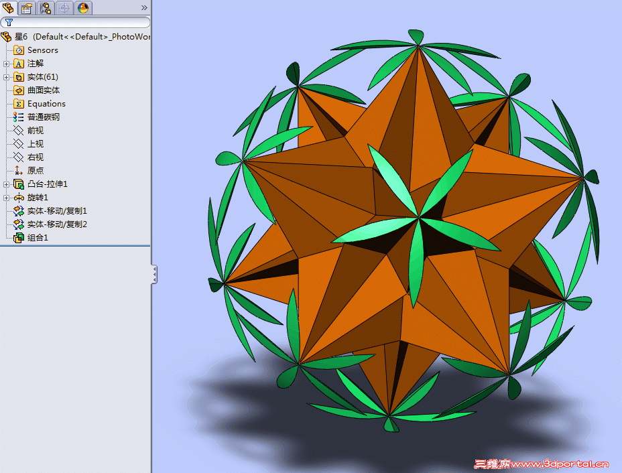Select the 实体-移动/复制2 label
The width and height of the screenshot is (622, 473).
point(57,224)
